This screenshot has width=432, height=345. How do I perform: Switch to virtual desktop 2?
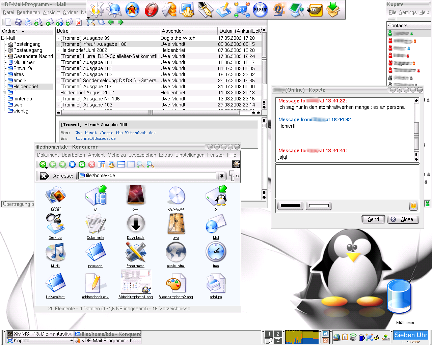pos(278,334)
